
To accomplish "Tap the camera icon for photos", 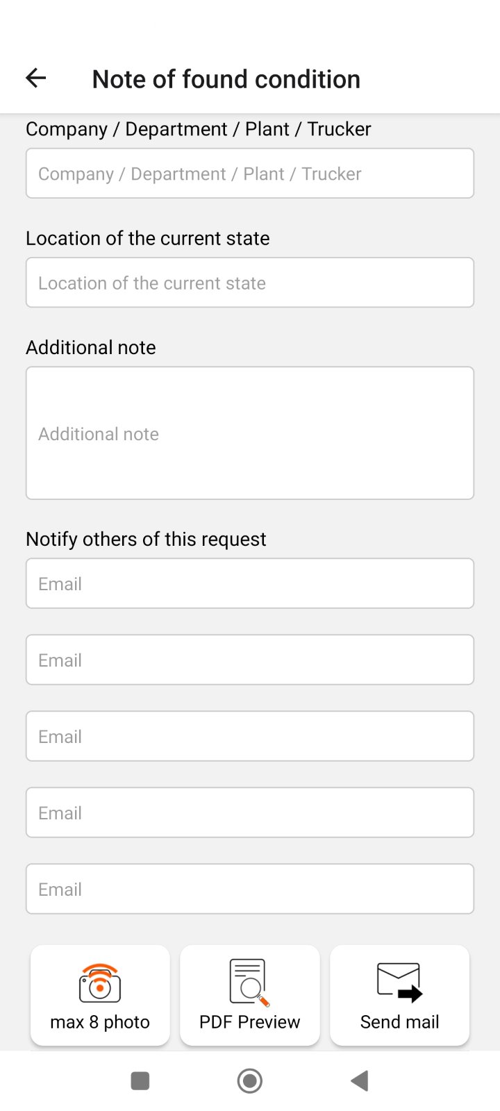I will click(x=100, y=983).
